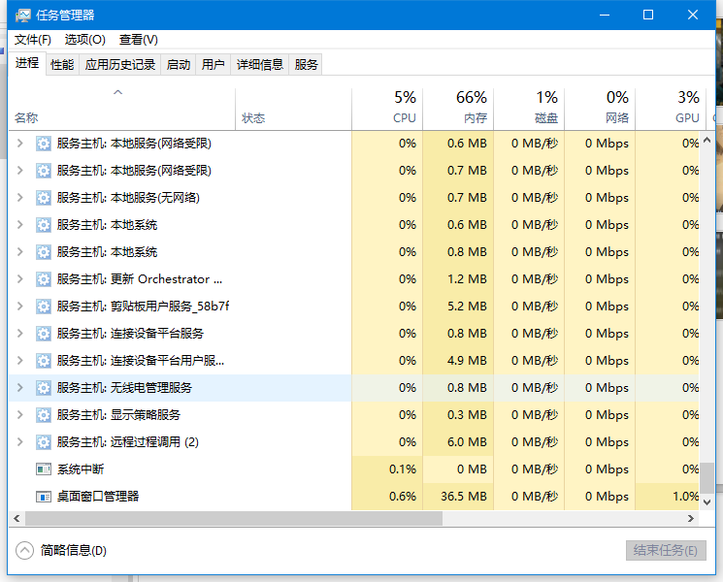723x582 pixels.
Task: Click the 1.2 MB memory value
Action: coord(467,279)
